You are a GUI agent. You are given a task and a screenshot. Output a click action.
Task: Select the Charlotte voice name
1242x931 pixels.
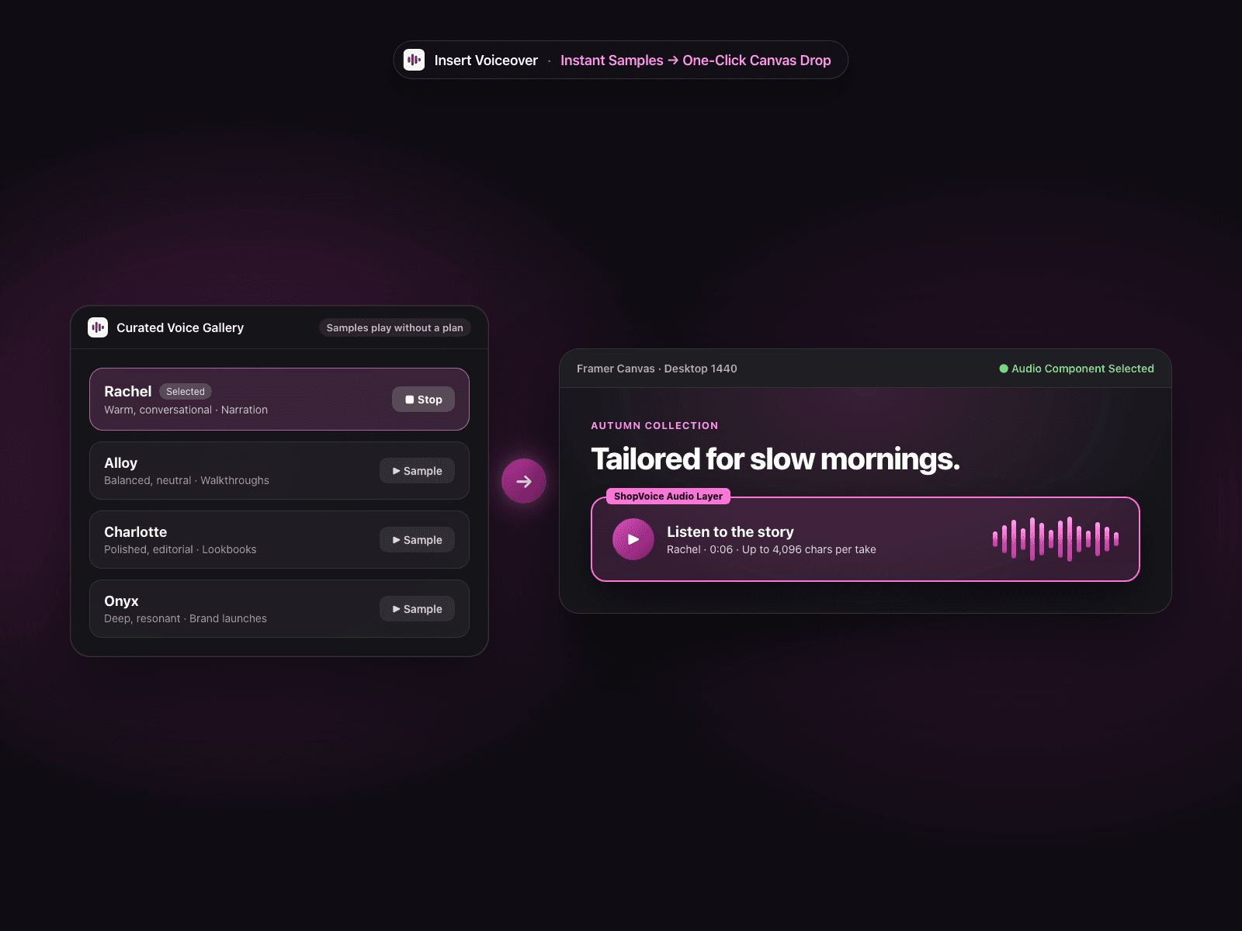point(136,532)
